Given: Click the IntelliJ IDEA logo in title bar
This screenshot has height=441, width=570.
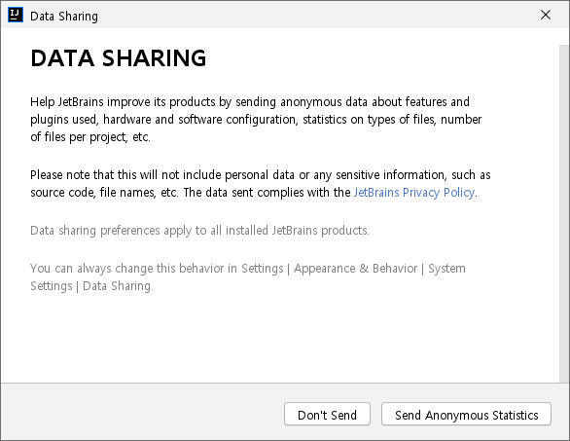Looking at the screenshot, I should [16, 15].
